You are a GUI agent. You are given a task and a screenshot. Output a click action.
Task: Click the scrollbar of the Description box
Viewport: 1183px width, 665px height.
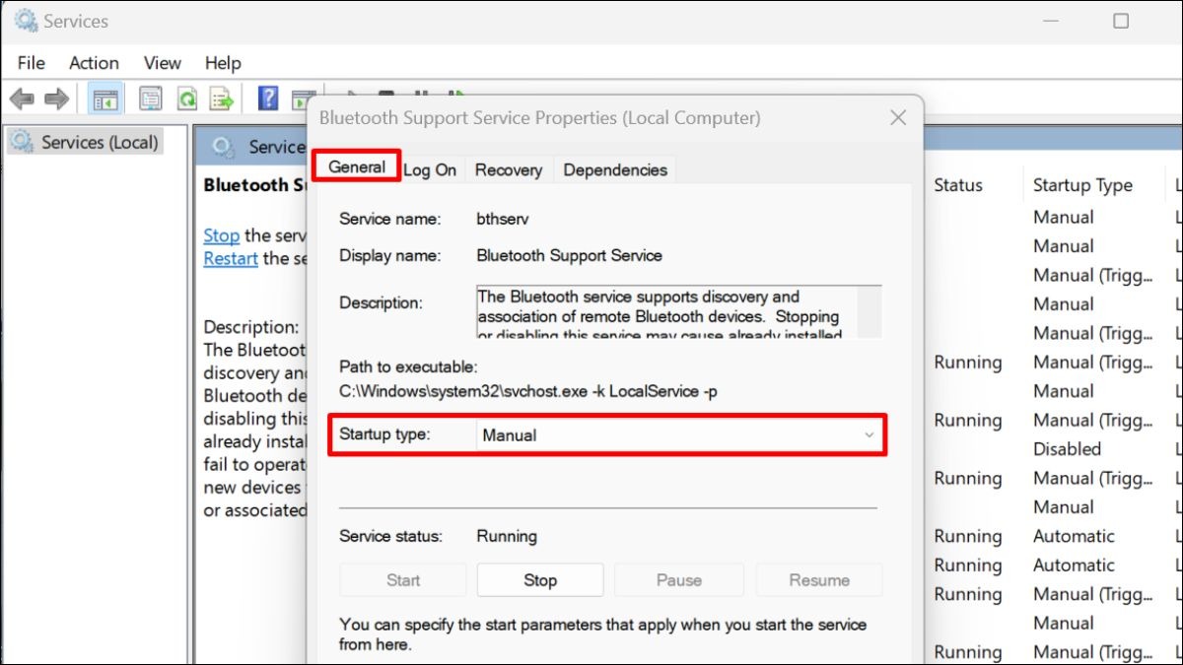tap(870, 311)
